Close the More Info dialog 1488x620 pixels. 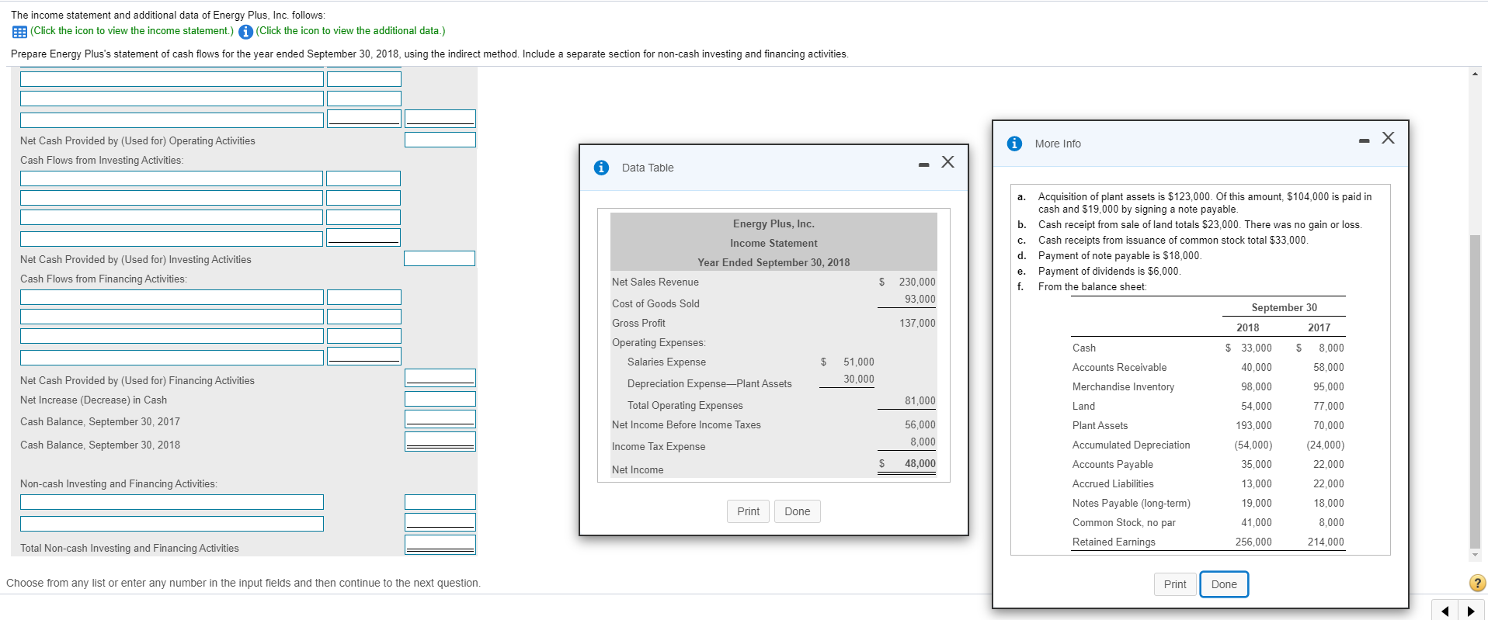tap(1389, 137)
